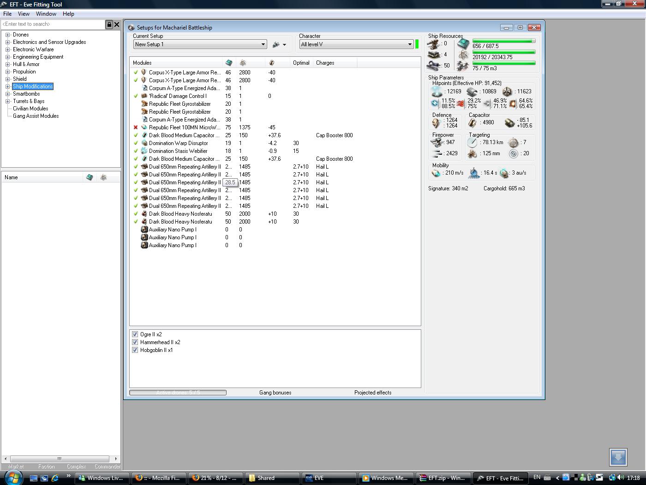
Task: Click the 'Radical' Damage Control I module icon
Action: pyautogui.click(x=144, y=96)
